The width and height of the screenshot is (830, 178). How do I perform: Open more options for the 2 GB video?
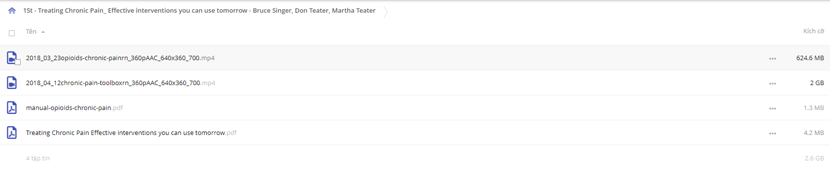pyautogui.click(x=773, y=84)
